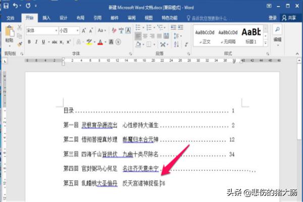Click the Grow Font icon
Viewport: 303px width, 202px height.
[84, 30]
